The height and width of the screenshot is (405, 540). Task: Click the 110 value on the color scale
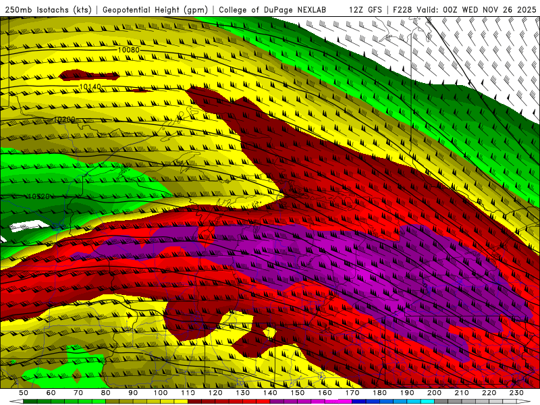coord(188,393)
